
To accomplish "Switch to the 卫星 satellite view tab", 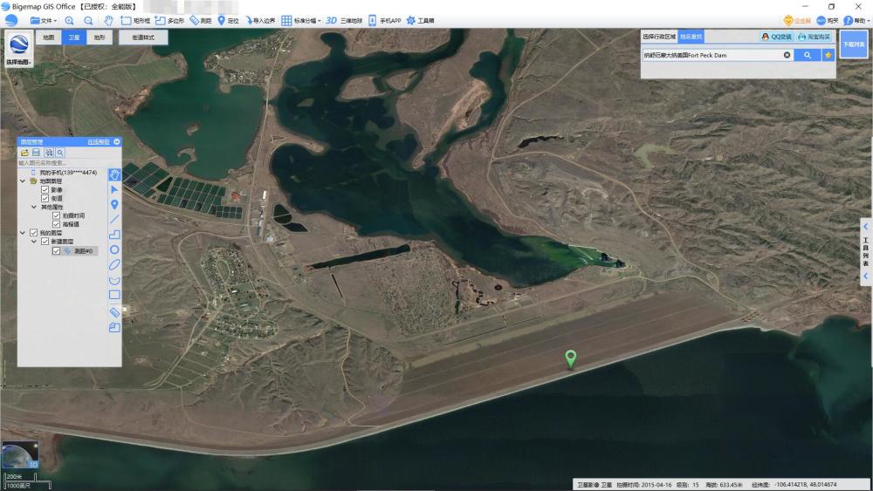I will tap(74, 38).
